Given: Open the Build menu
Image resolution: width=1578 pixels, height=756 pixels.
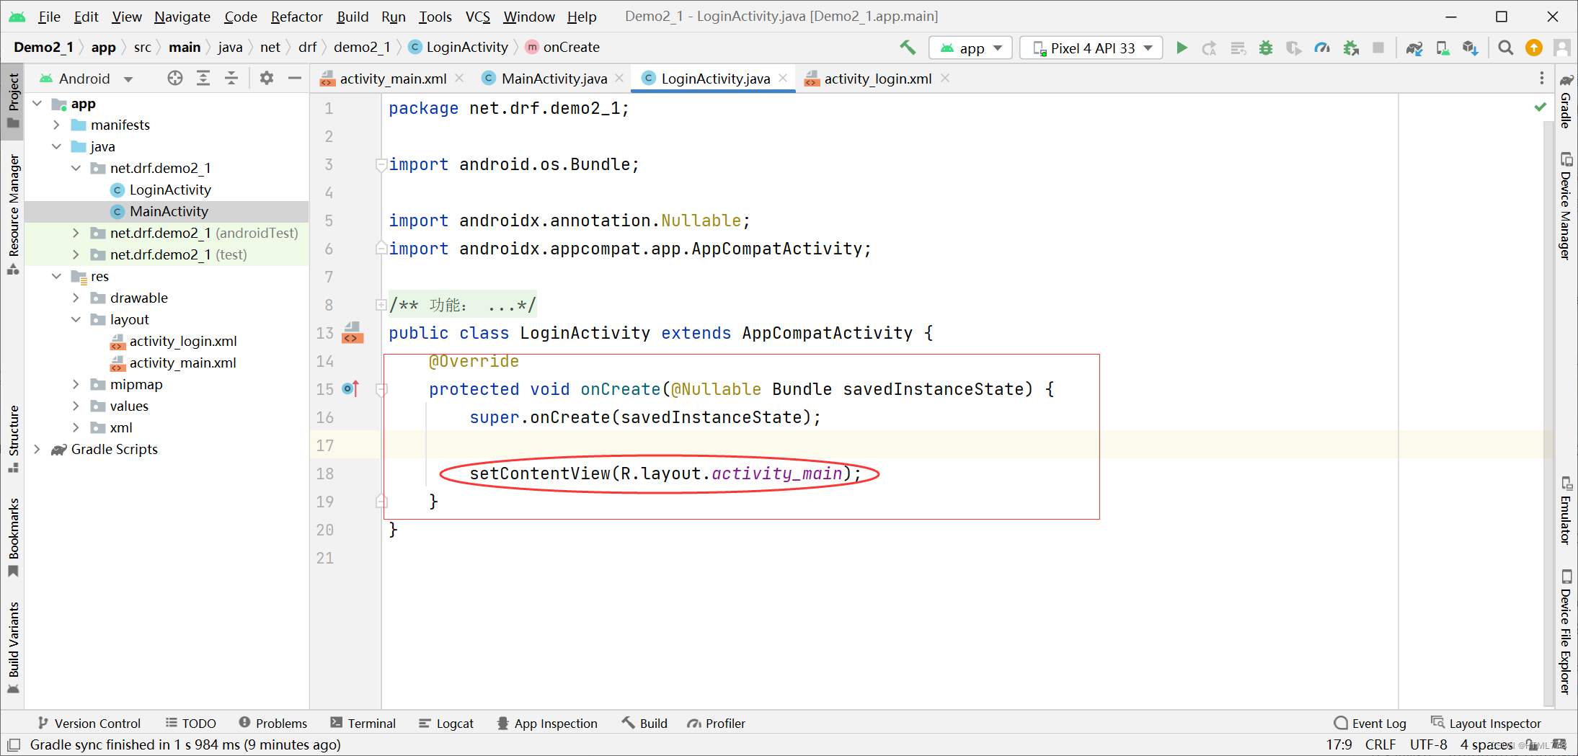Looking at the screenshot, I should click(353, 17).
